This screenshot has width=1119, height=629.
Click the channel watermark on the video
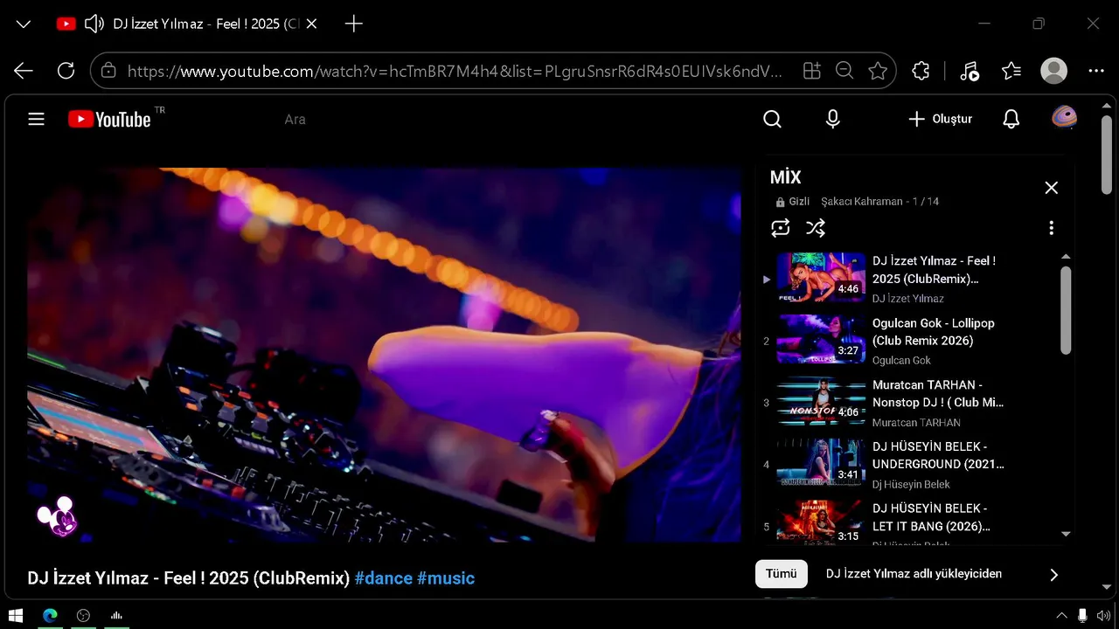pos(57,515)
